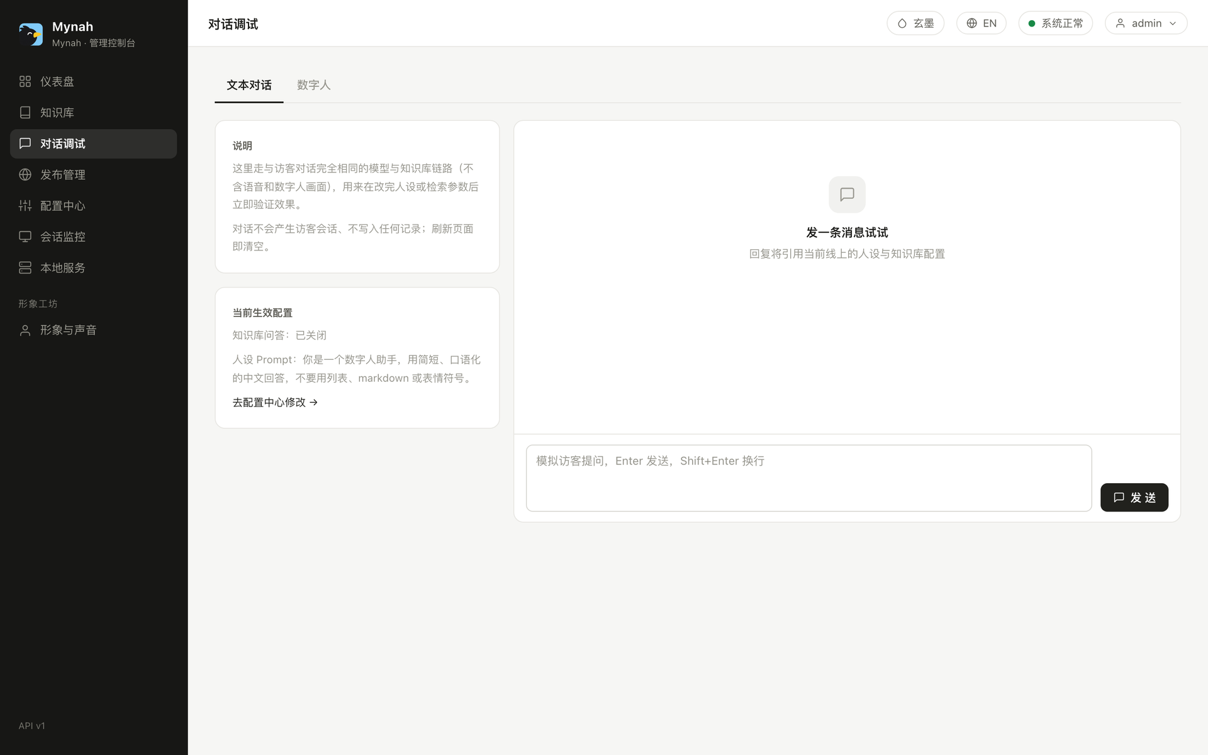This screenshot has height=755, width=1208.
Task: Click the 当前生效配置 heading
Action: (262, 313)
